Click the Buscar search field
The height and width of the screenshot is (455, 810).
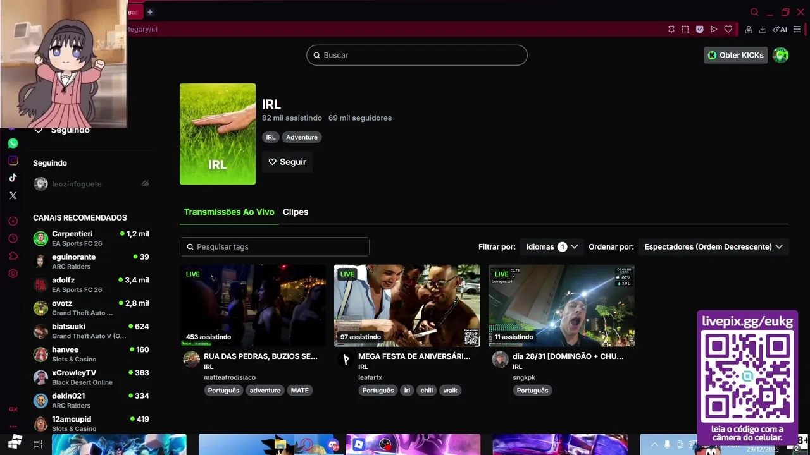416,55
